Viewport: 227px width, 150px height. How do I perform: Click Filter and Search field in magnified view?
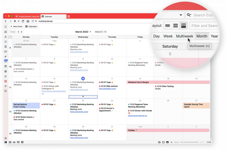point(204,26)
